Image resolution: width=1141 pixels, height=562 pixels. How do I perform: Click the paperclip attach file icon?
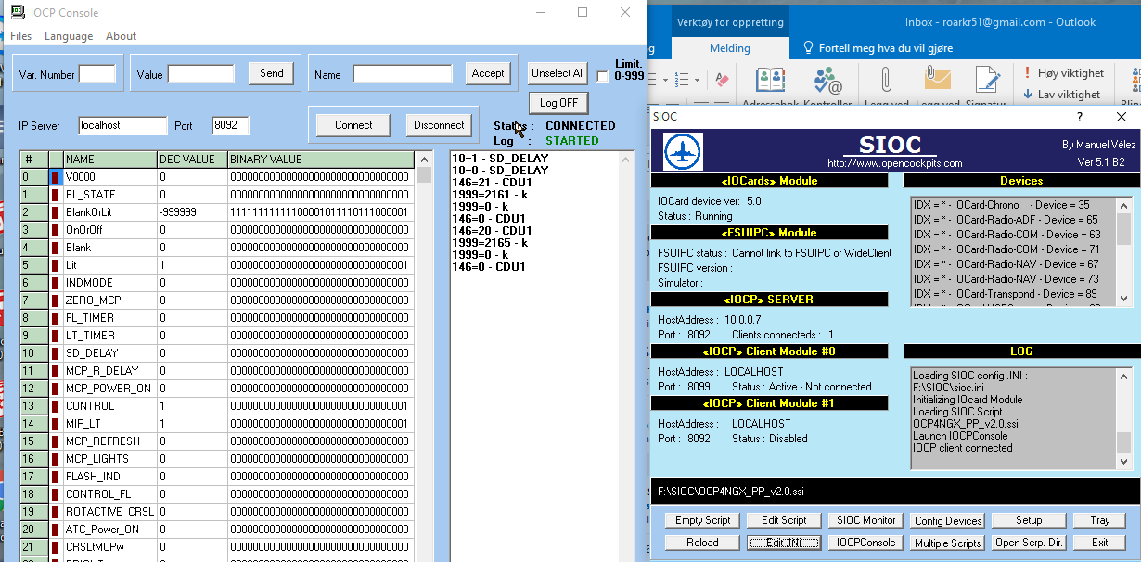[x=887, y=81]
